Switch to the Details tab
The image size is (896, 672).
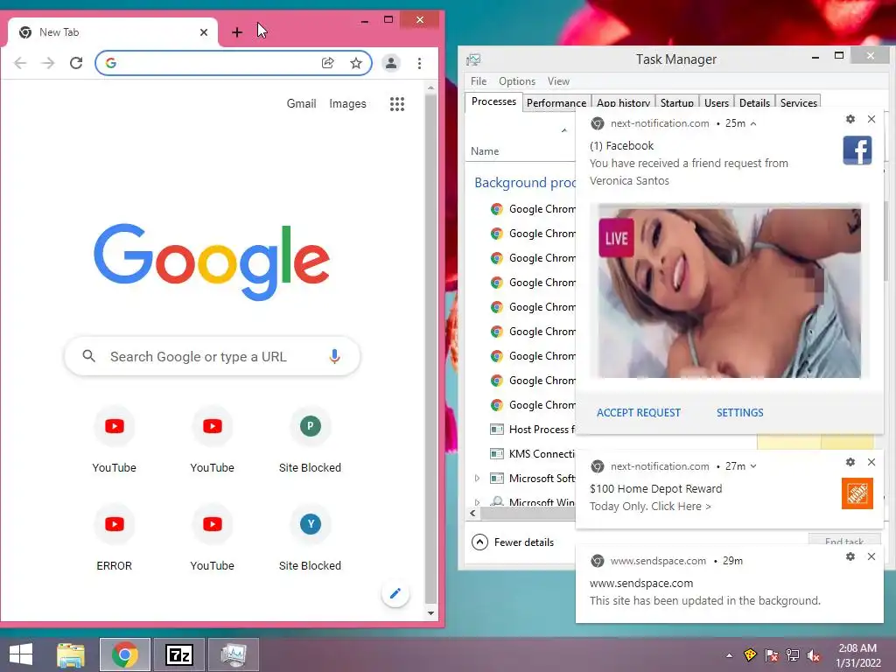point(754,103)
